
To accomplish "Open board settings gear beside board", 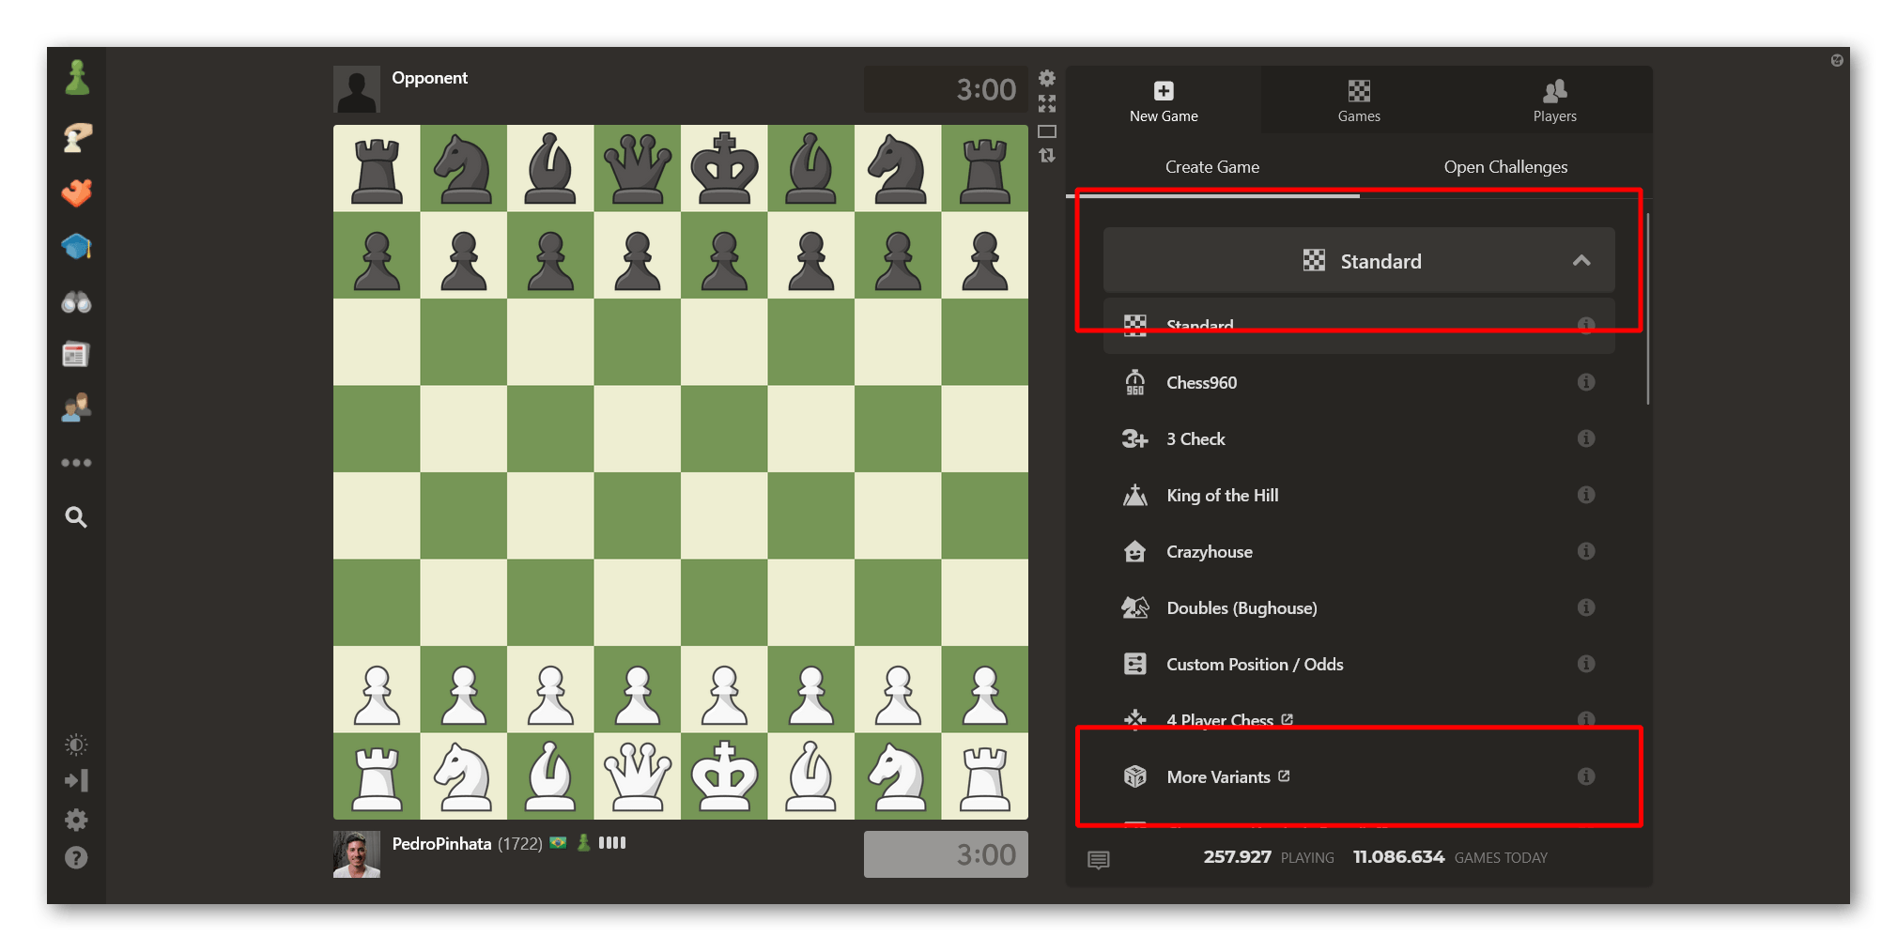I will 1047,78.
